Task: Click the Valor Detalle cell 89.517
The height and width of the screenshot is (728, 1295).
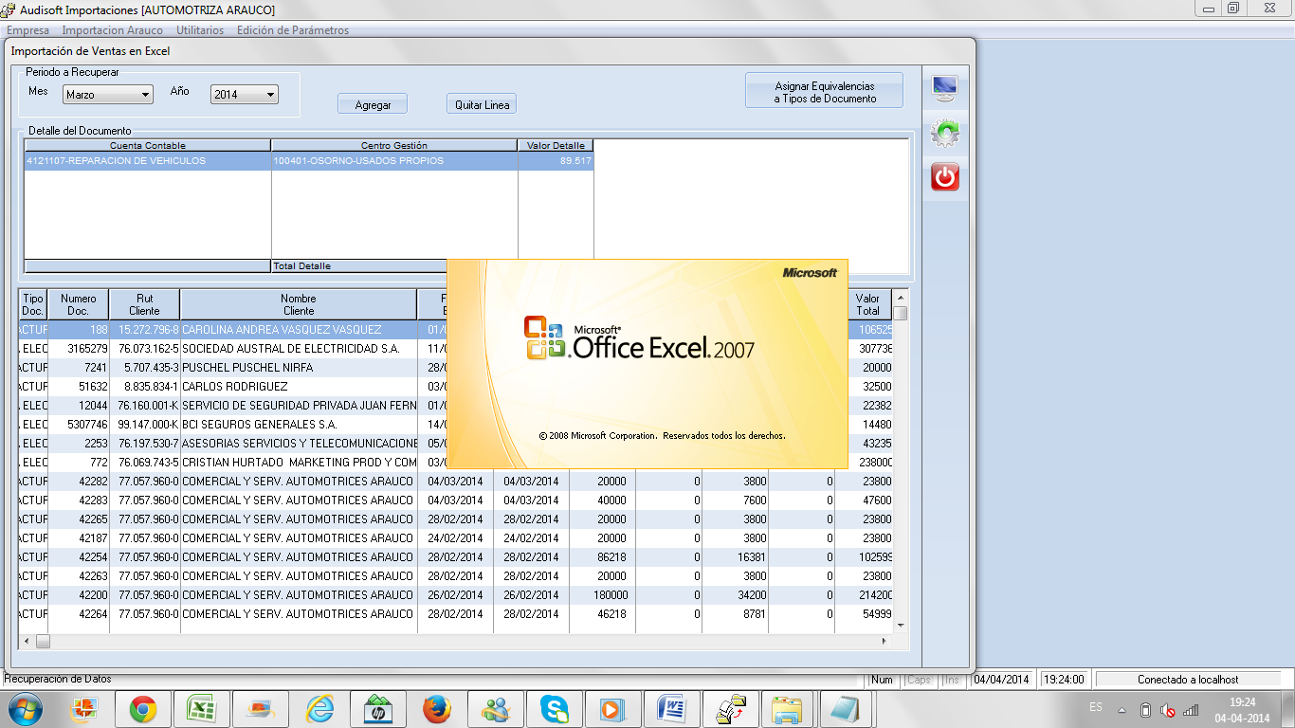Action: click(x=556, y=161)
